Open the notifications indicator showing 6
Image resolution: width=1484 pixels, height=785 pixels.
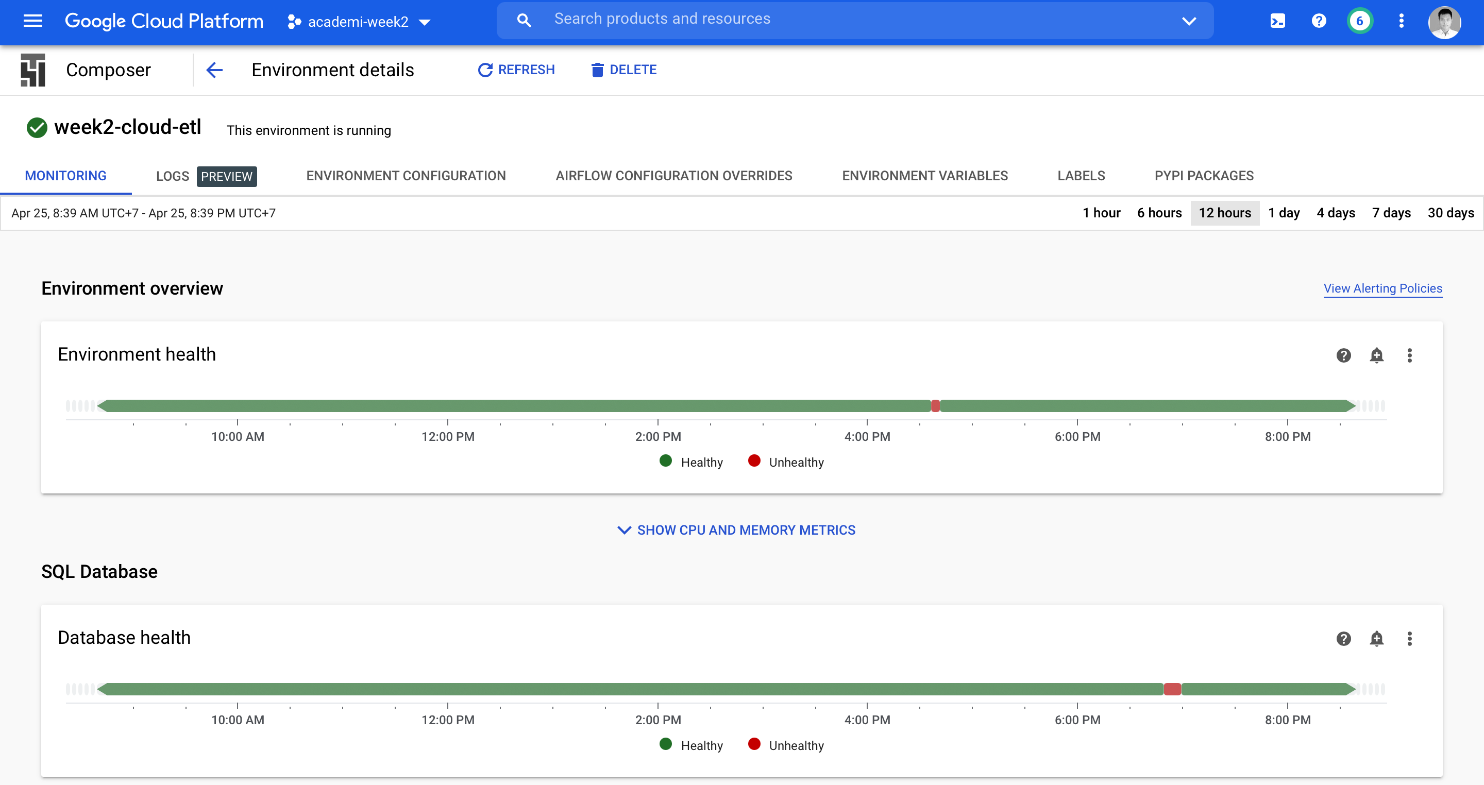click(1360, 21)
